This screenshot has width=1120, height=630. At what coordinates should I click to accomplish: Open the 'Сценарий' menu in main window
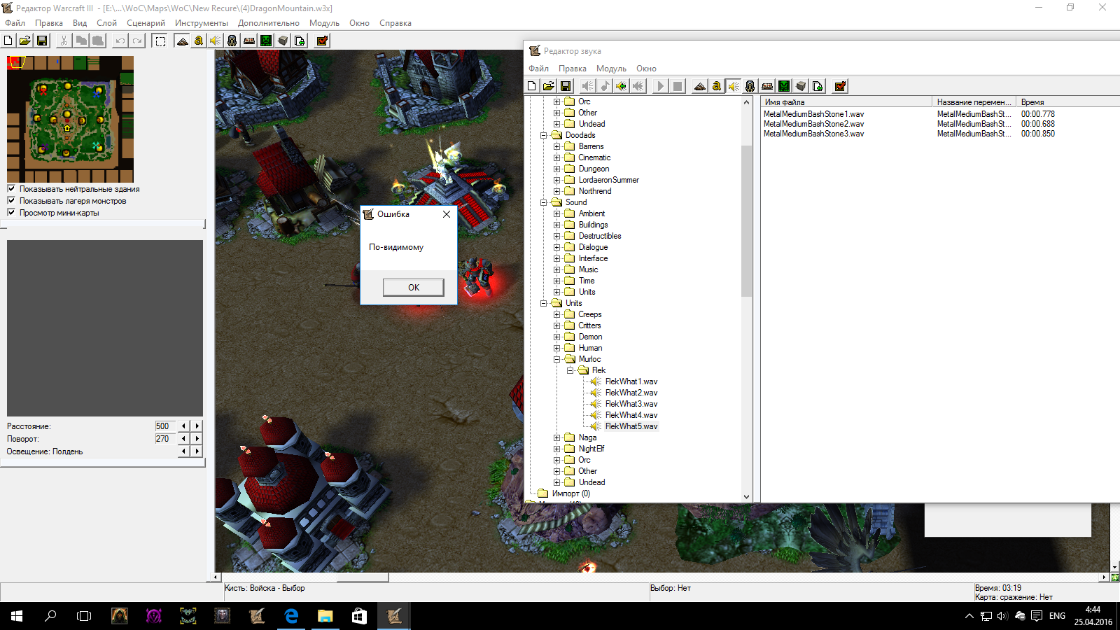146,23
